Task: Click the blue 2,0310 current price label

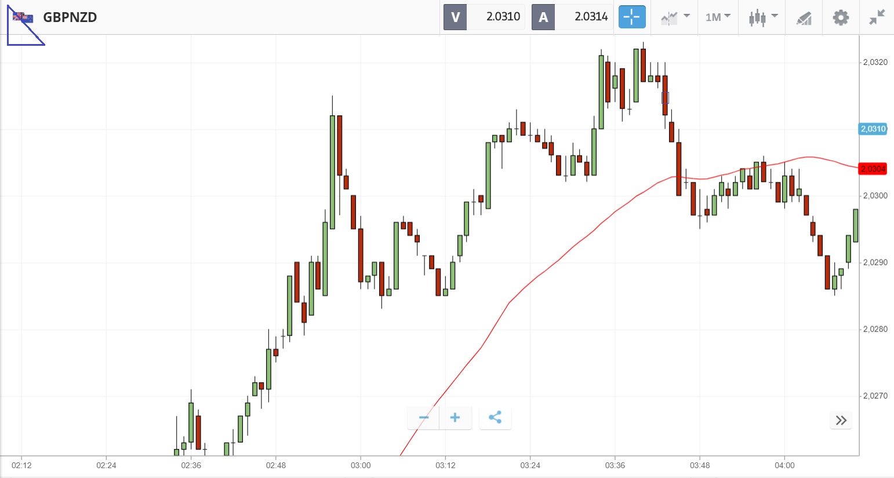Action: [x=873, y=129]
